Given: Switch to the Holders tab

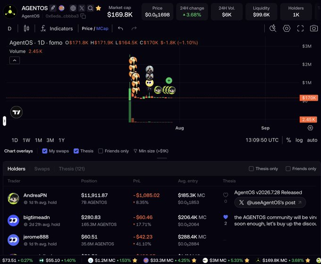Looking at the screenshot, I should point(17,169).
